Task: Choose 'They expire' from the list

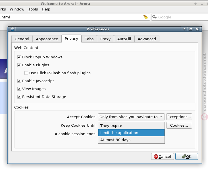Action: (131, 126)
